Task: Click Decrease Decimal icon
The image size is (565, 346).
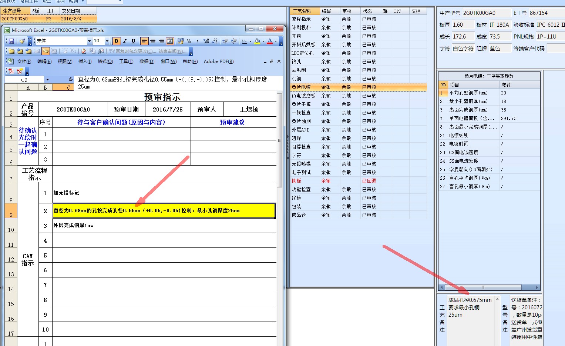Action: tap(215, 41)
